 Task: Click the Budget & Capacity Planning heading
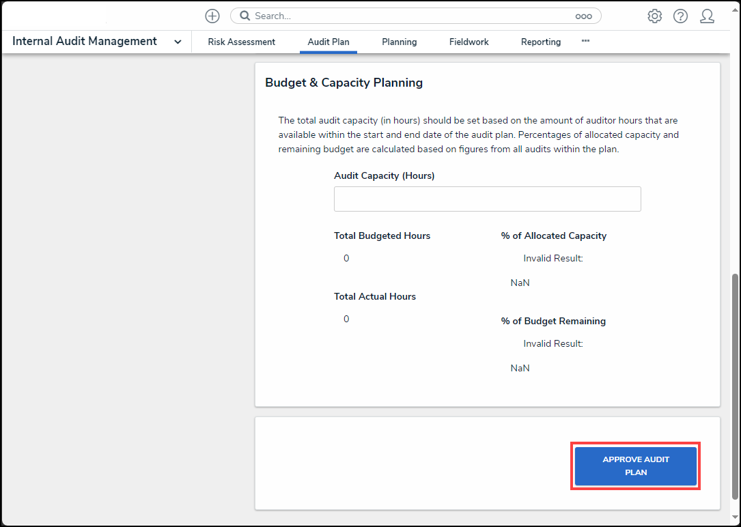(344, 83)
